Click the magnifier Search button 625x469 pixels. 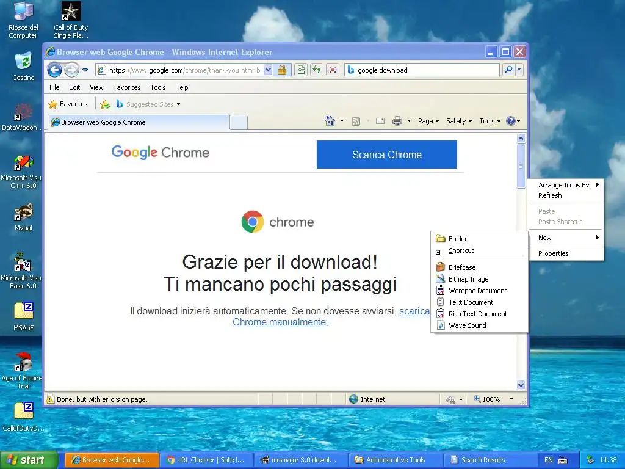click(x=508, y=70)
